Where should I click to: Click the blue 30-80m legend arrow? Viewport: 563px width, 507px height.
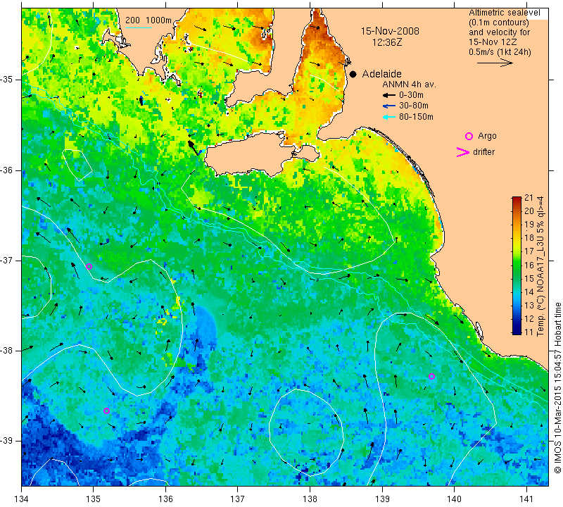pyautogui.click(x=389, y=106)
